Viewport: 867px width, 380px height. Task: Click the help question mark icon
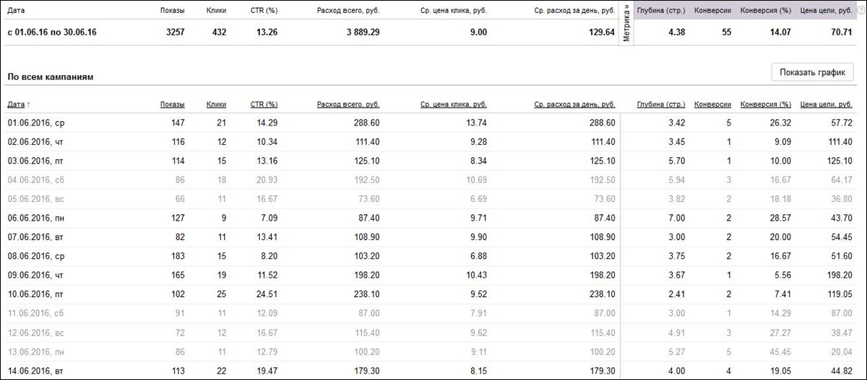860,11
